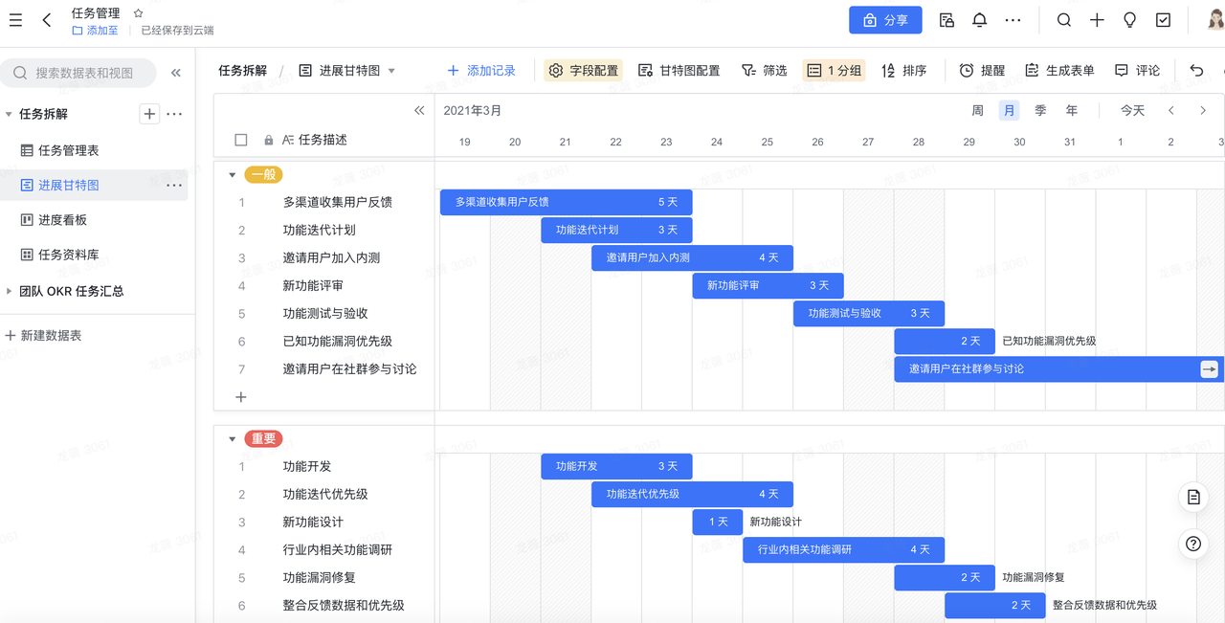Tick the select-all checkbox near 任务描述

click(x=241, y=140)
